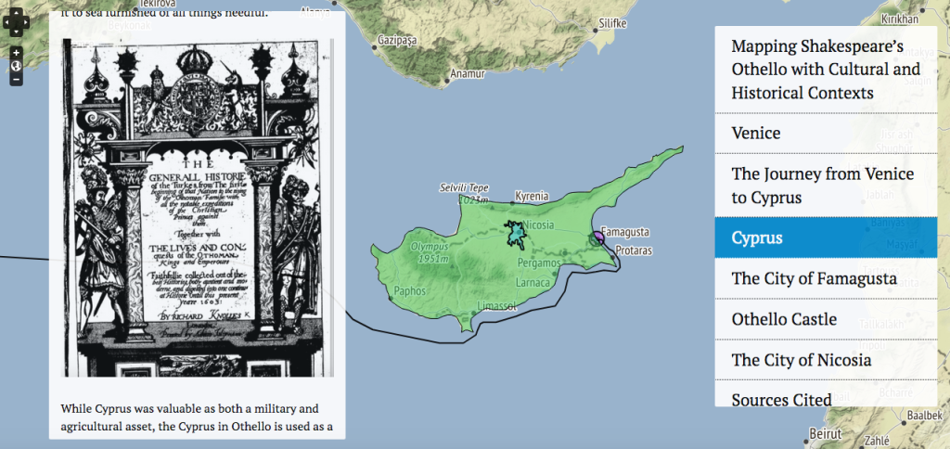Click the 'While Cyprus was valuable' paragraph
This screenshot has width=950, height=449.
197,417
